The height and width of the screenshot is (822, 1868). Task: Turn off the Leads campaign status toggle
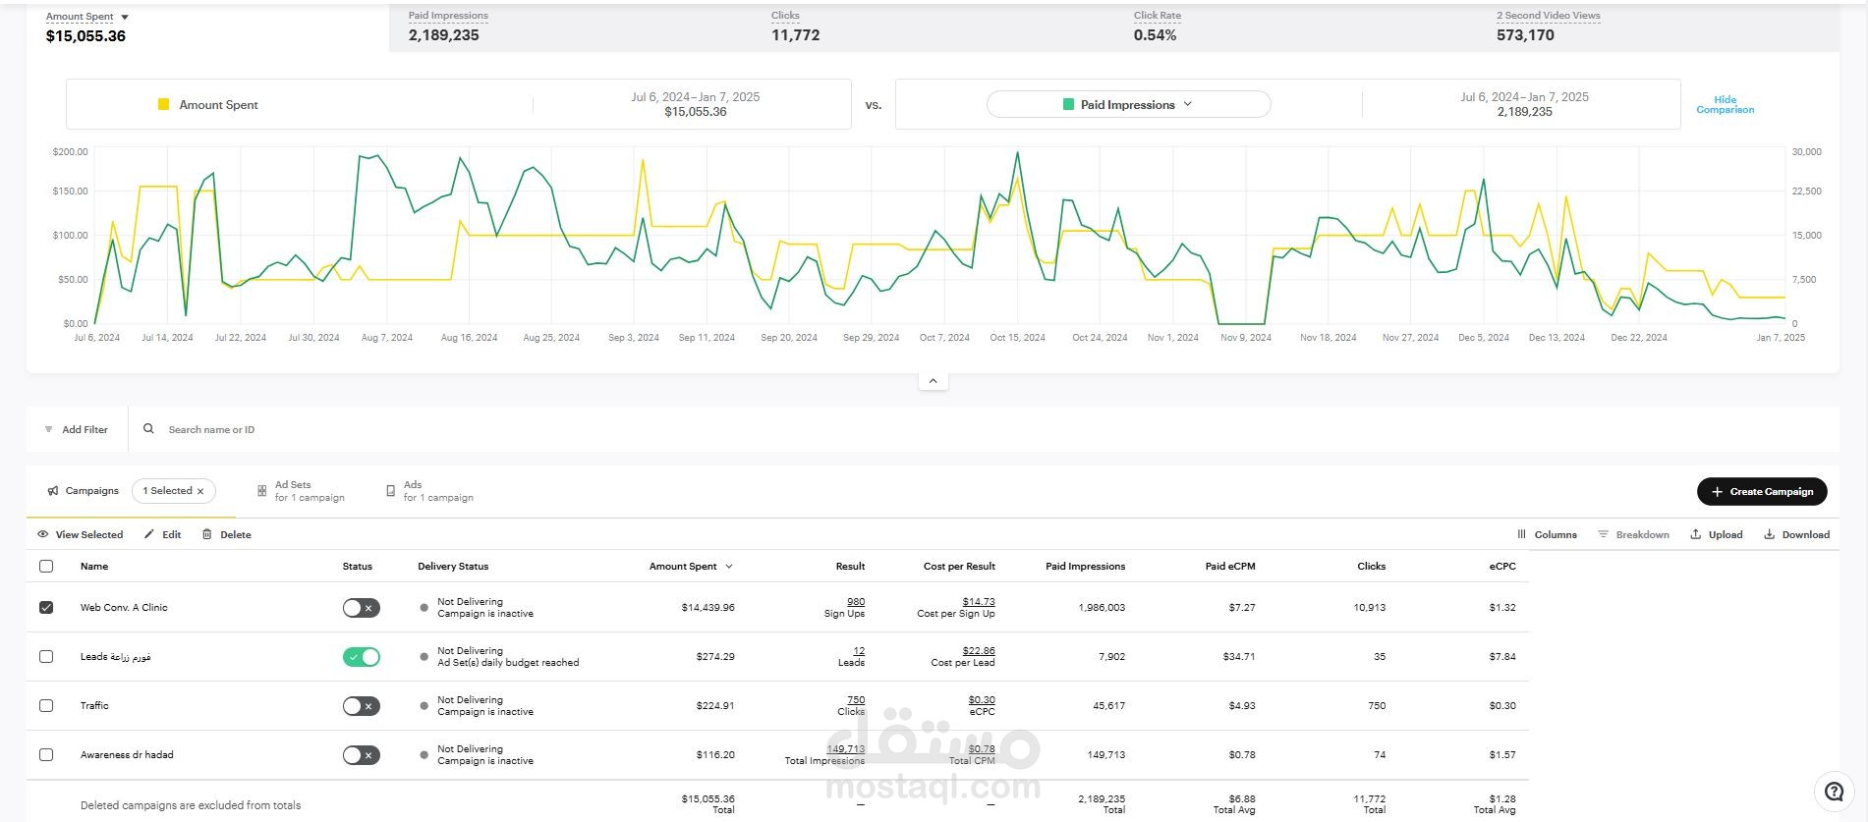[x=361, y=657]
